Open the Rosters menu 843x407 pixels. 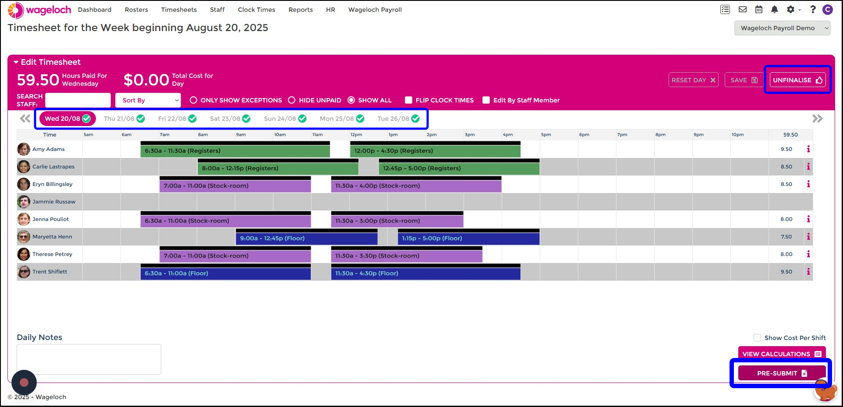(136, 10)
